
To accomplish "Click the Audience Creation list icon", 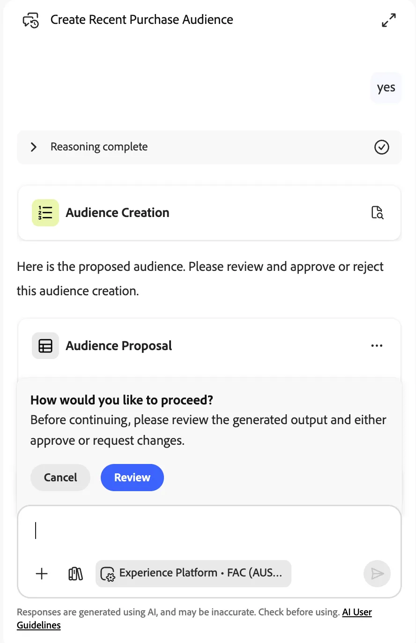I will coord(45,213).
